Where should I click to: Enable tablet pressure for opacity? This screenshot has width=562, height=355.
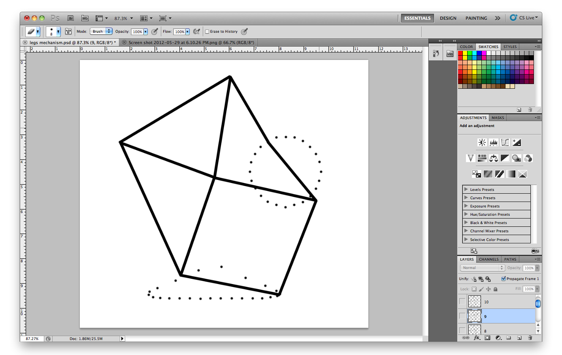155,32
